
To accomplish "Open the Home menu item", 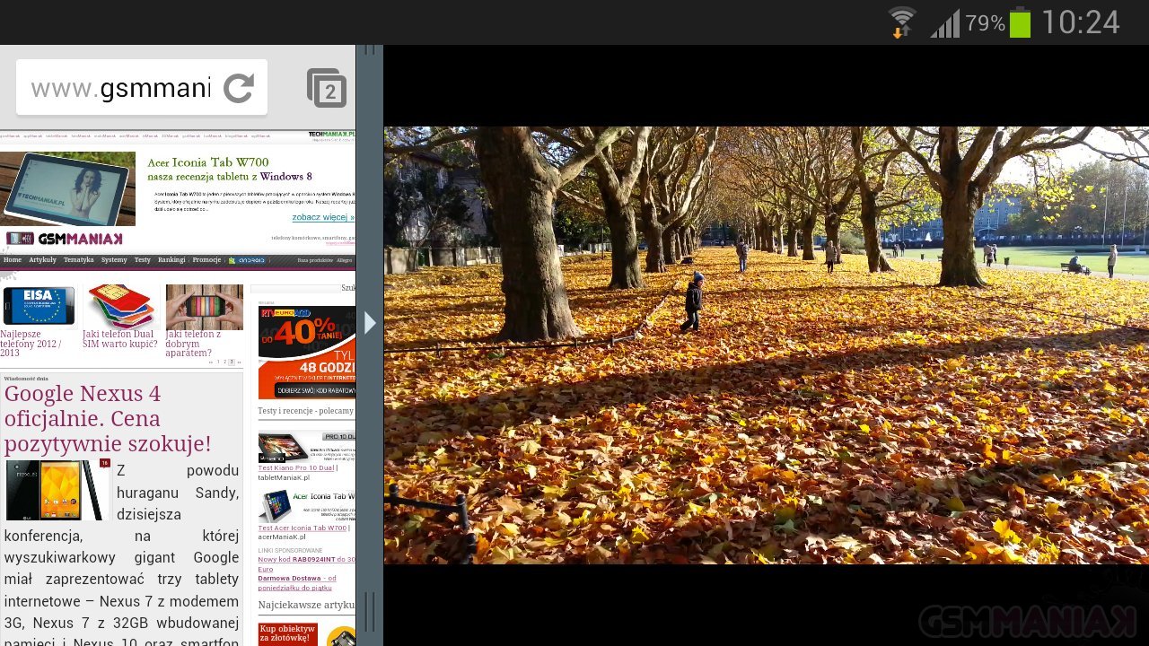I will click(x=13, y=260).
